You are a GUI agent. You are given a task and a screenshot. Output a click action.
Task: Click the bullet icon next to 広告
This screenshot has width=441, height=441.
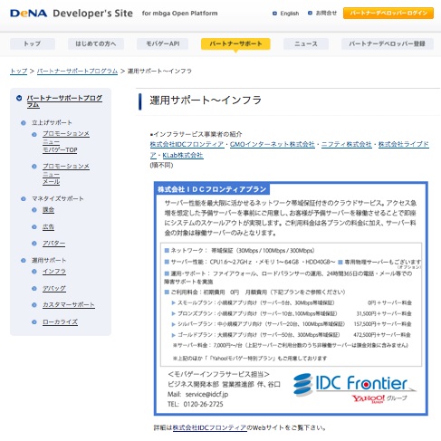coord(34,227)
